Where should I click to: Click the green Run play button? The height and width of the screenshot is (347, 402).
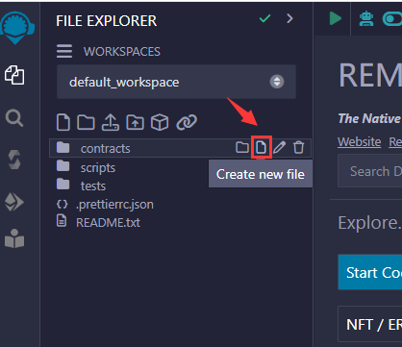(336, 18)
